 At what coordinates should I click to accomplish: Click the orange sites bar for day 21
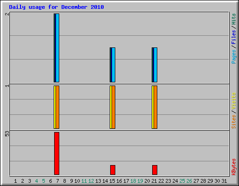155,107
